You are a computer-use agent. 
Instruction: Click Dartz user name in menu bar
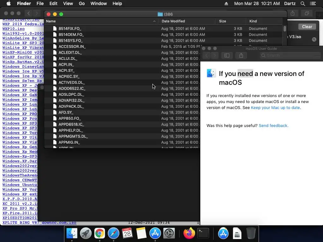point(290,3)
